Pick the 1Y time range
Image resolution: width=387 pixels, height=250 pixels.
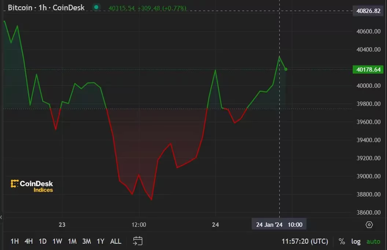100,241
